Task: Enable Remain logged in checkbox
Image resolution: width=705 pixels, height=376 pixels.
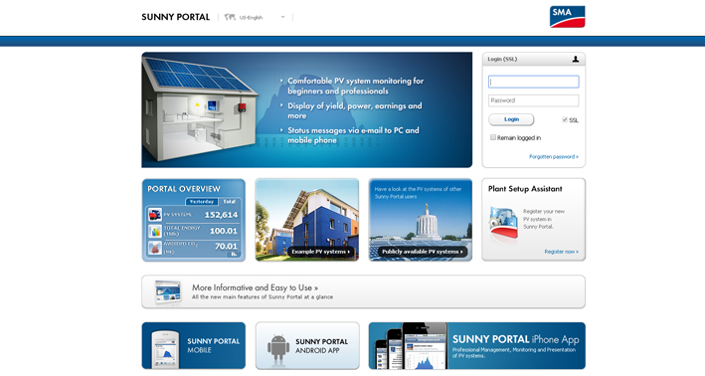Action: [493, 137]
